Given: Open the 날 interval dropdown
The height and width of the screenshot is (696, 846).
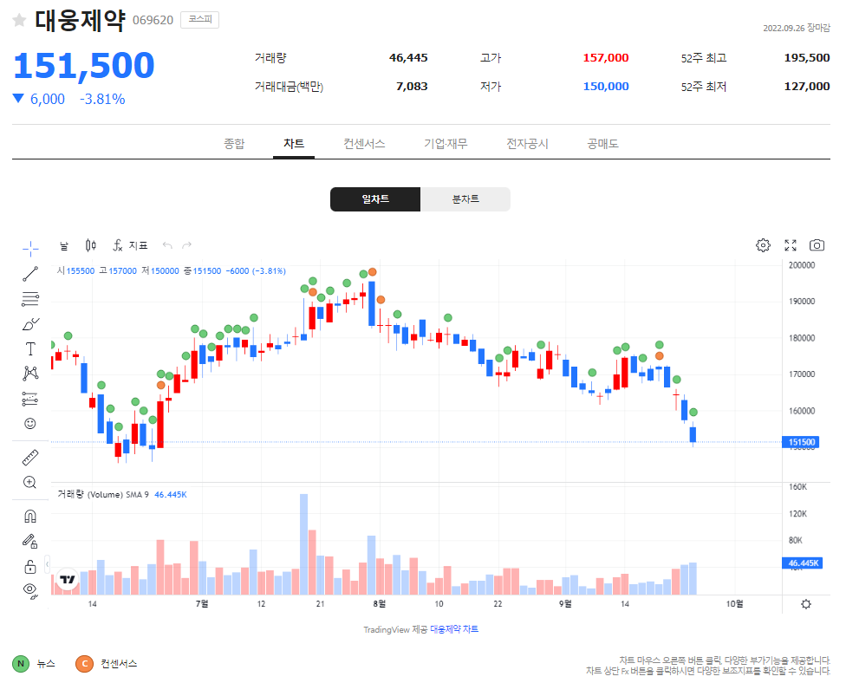Looking at the screenshot, I should coord(64,246).
